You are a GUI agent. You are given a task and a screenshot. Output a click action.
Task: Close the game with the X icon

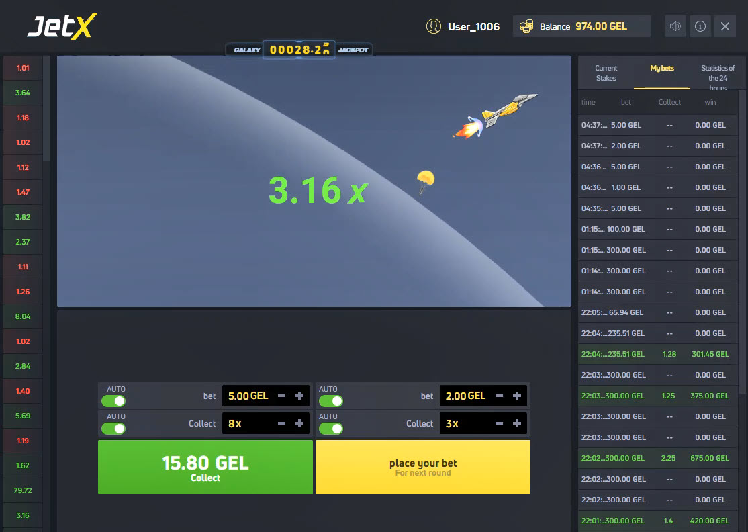click(725, 26)
